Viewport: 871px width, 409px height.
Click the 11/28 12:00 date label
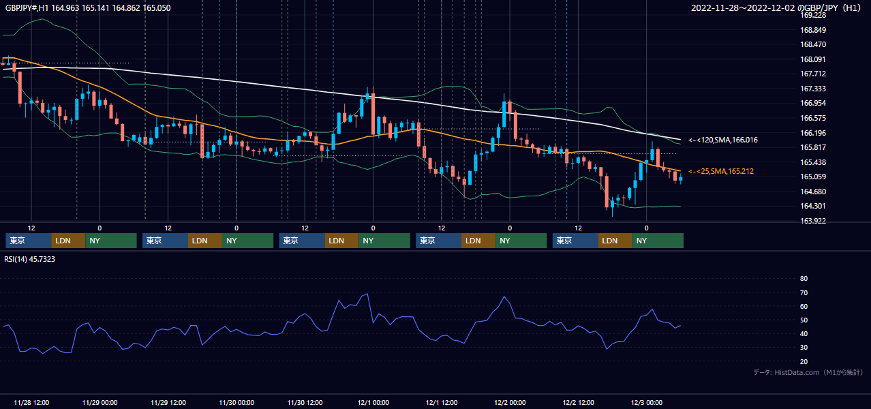click(31, 402)
